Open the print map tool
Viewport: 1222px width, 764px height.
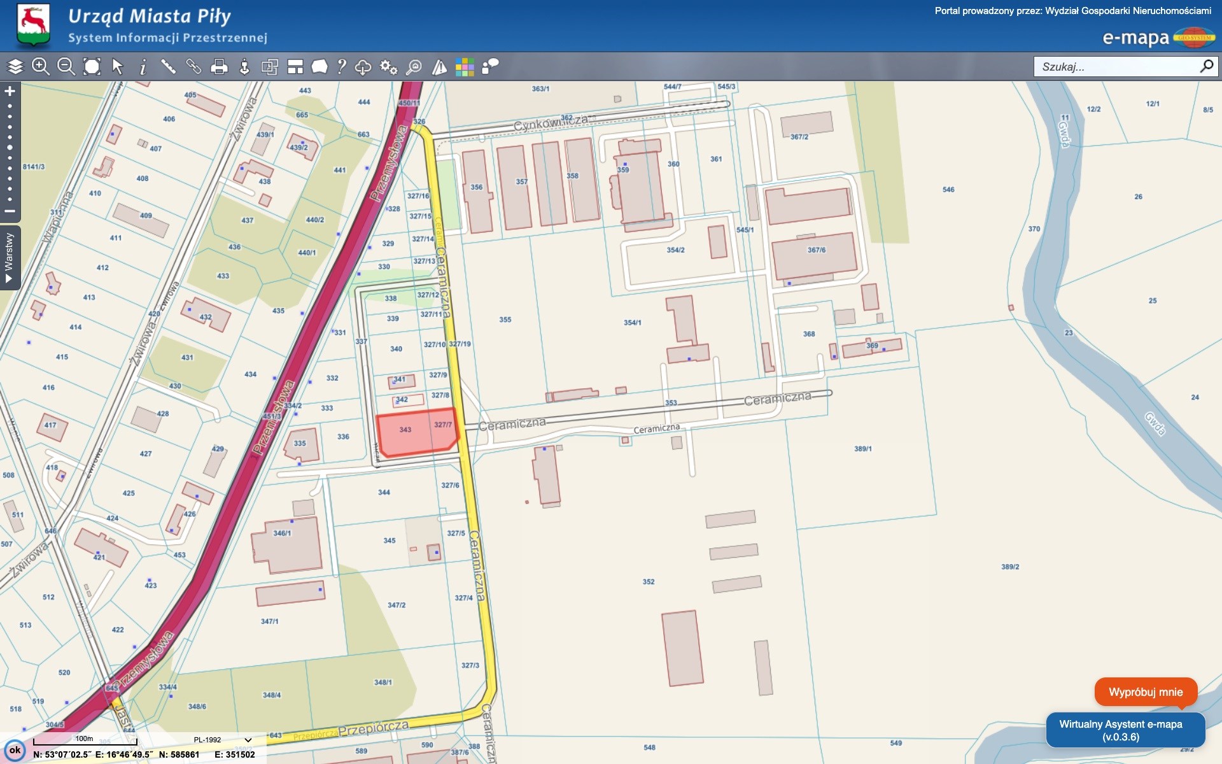[219, 66]
